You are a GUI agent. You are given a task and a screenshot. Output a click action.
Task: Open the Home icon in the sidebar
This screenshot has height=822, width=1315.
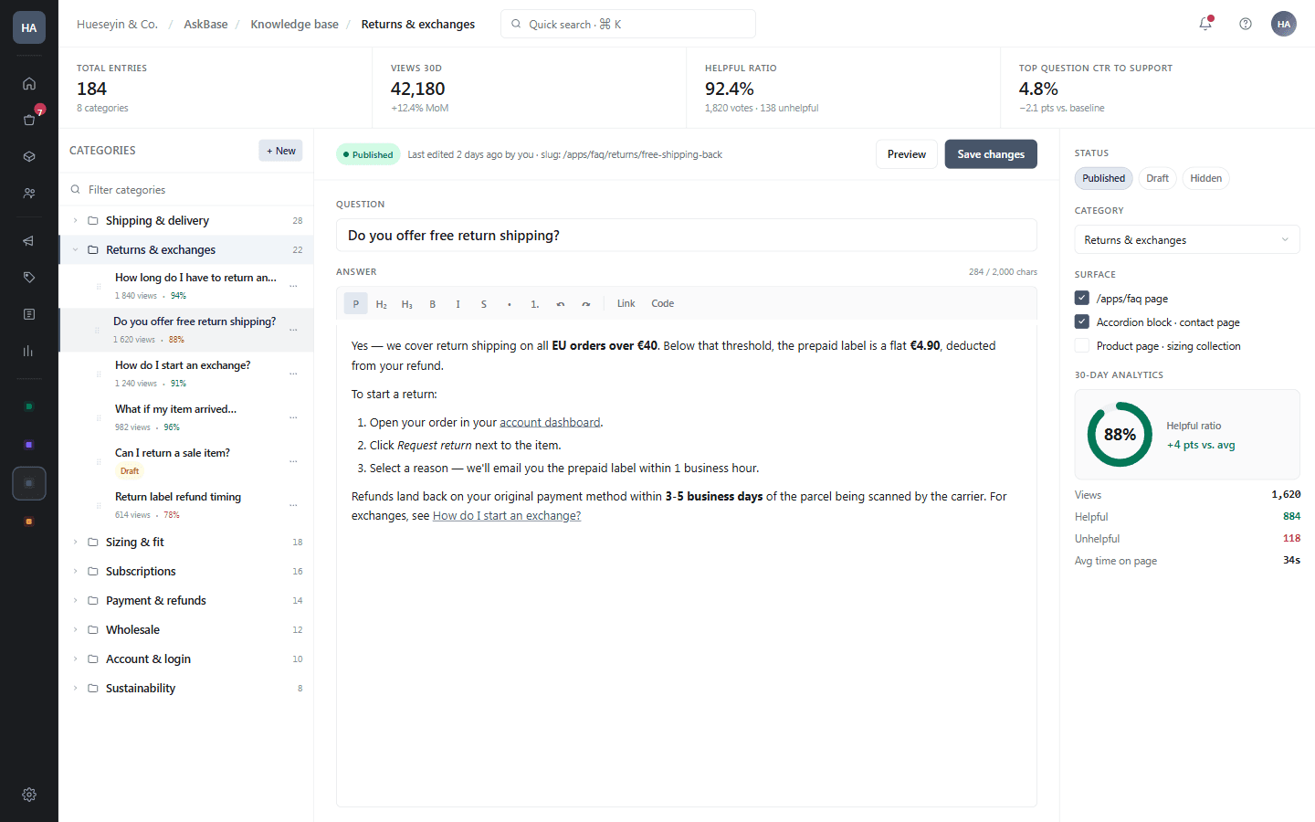point(29,83)
